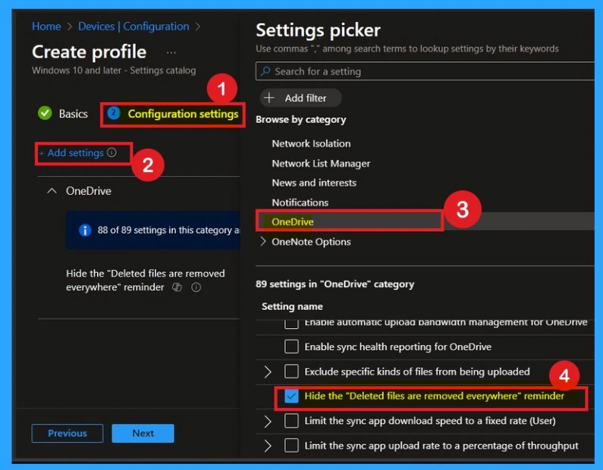603x470 pixels.
Task: Check Exclude specific kinds of files from being uploaded
Action: [x=291, y=371]
